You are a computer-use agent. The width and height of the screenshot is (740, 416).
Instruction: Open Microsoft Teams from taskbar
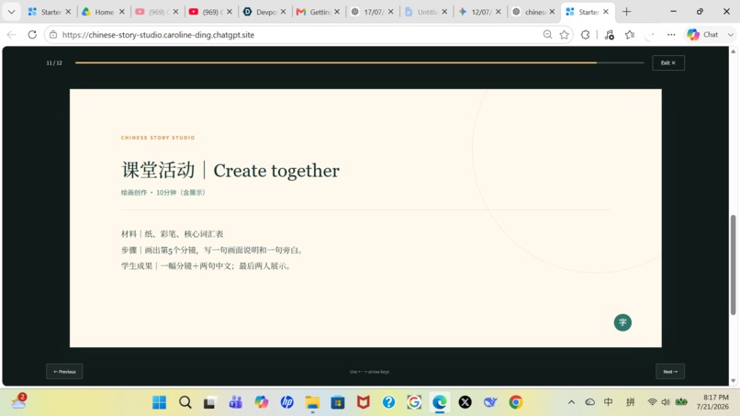point(236,402)
